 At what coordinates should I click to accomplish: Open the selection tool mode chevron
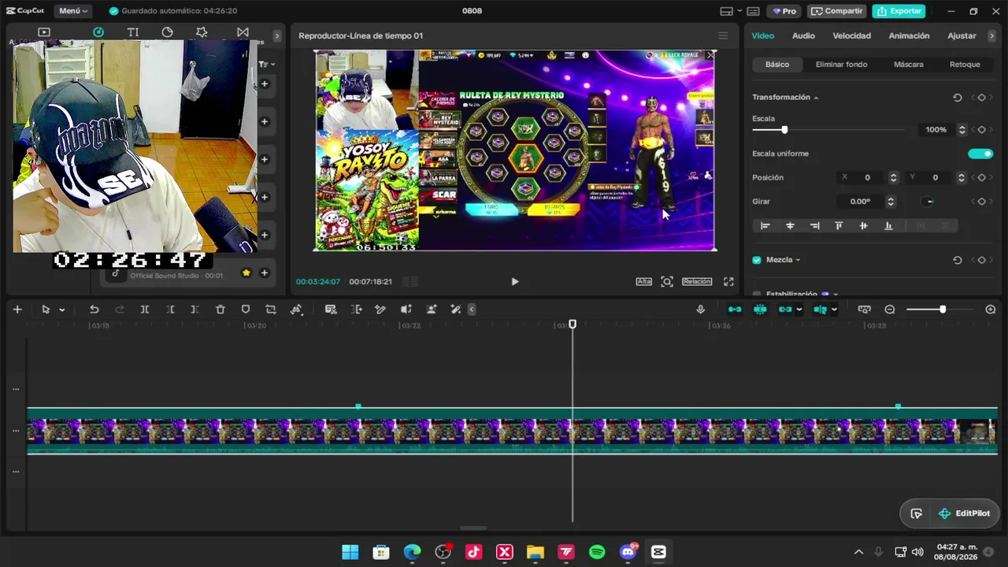click(x=61, y=310)
